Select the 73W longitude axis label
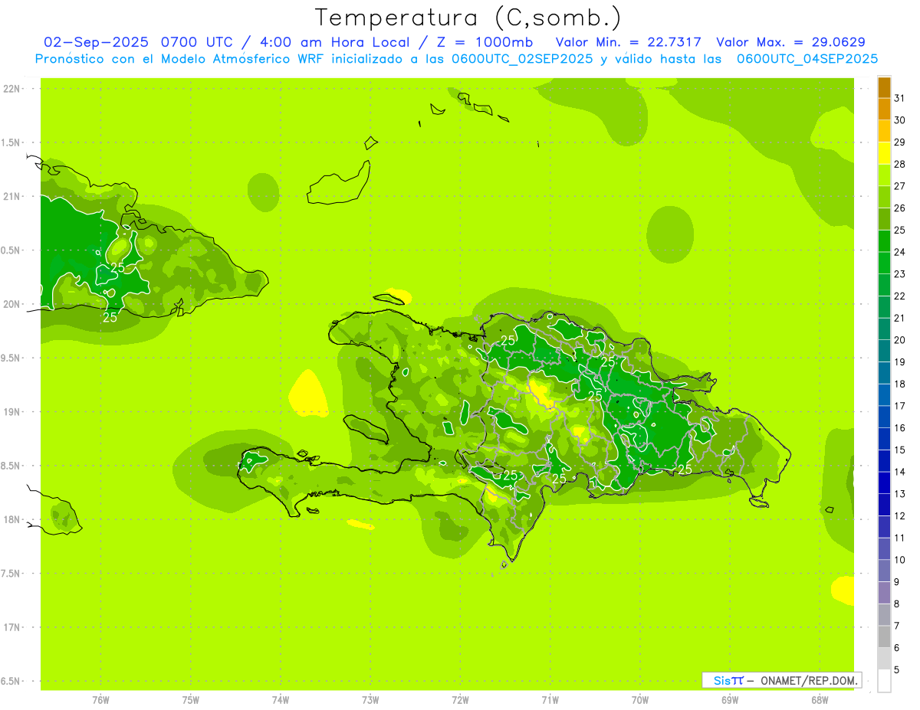This screenshot has height=710, width=920. pos(370,700)
